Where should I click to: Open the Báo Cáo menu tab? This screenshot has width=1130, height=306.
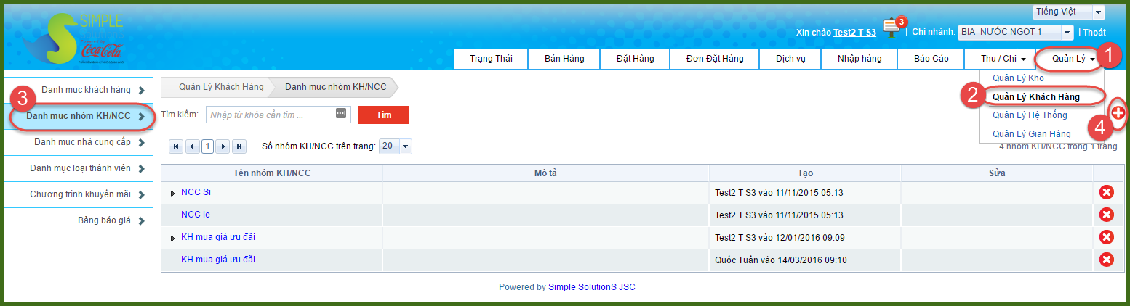[x=931, y=59]
